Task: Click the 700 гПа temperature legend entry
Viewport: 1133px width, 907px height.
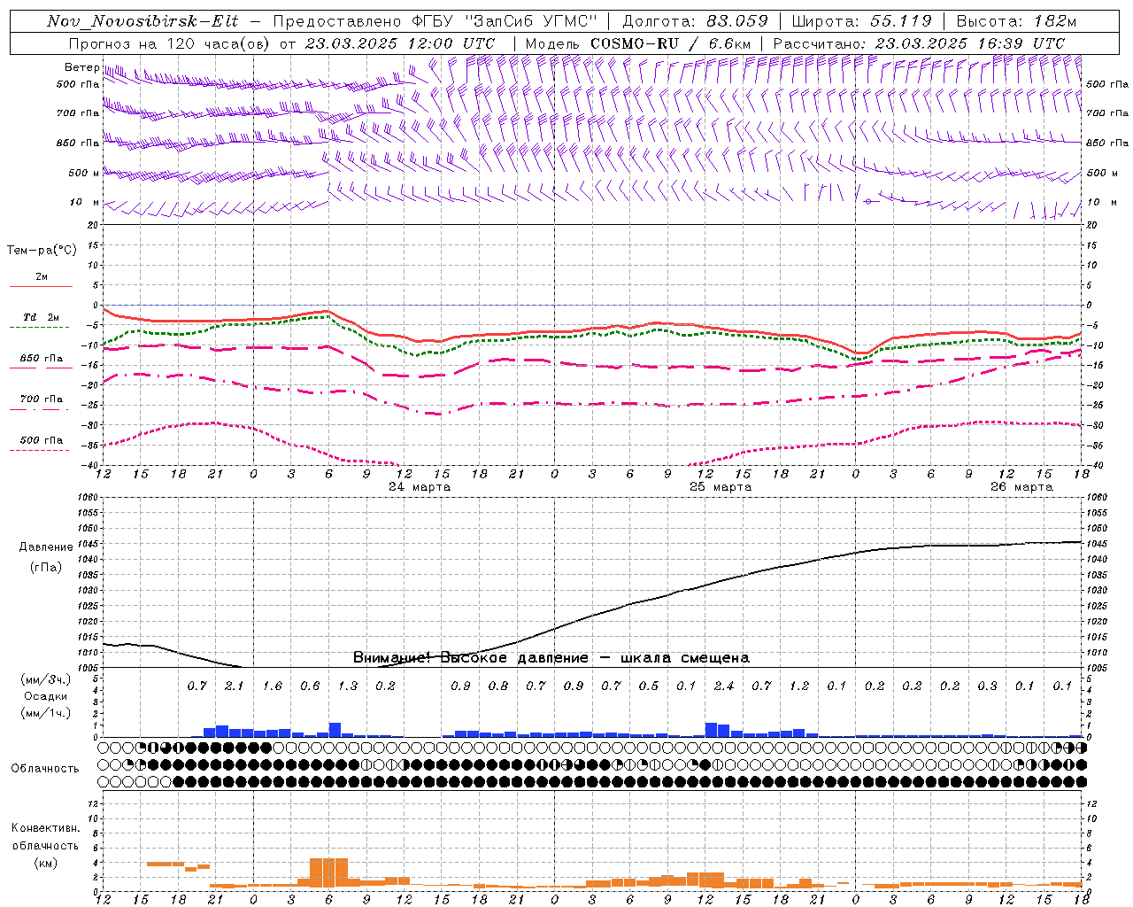Action: [x=42, y=399]
